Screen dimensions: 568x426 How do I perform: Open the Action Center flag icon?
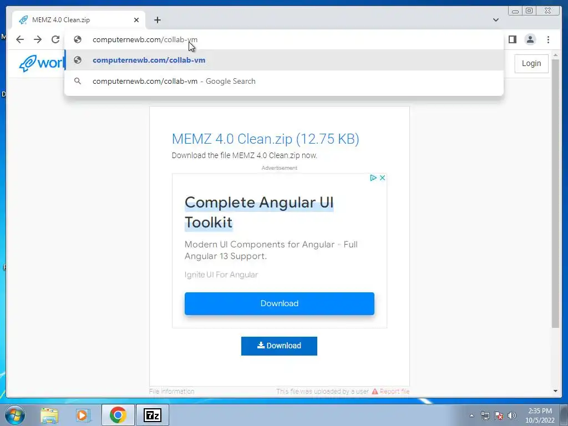pos(499,415)
